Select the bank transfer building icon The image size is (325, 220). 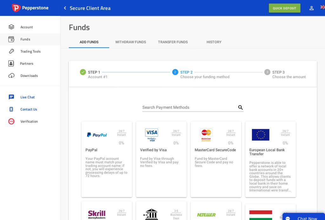pyautogui.click(x=151, y=214)
